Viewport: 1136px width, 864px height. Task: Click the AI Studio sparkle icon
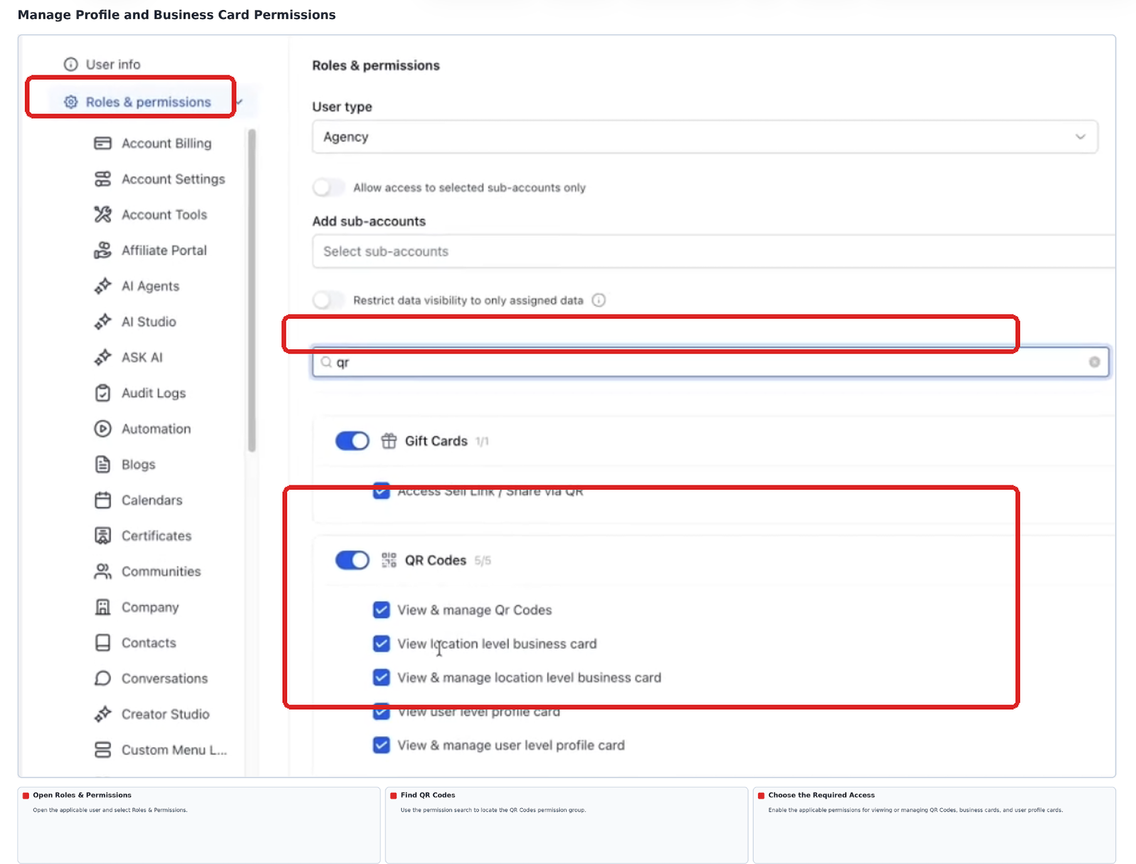click(x=103, y=322)
